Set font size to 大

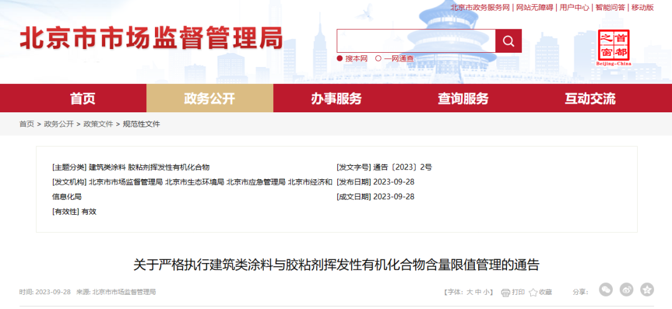469,292
